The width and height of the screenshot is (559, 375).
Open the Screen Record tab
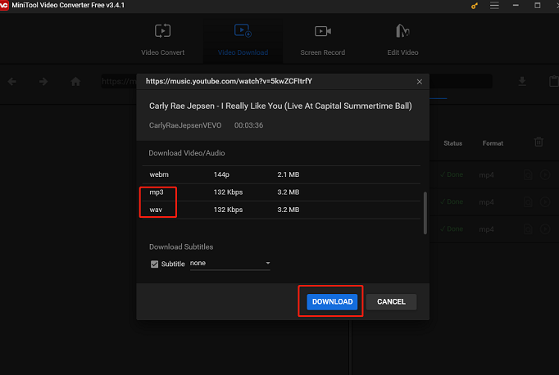[323, 40]
